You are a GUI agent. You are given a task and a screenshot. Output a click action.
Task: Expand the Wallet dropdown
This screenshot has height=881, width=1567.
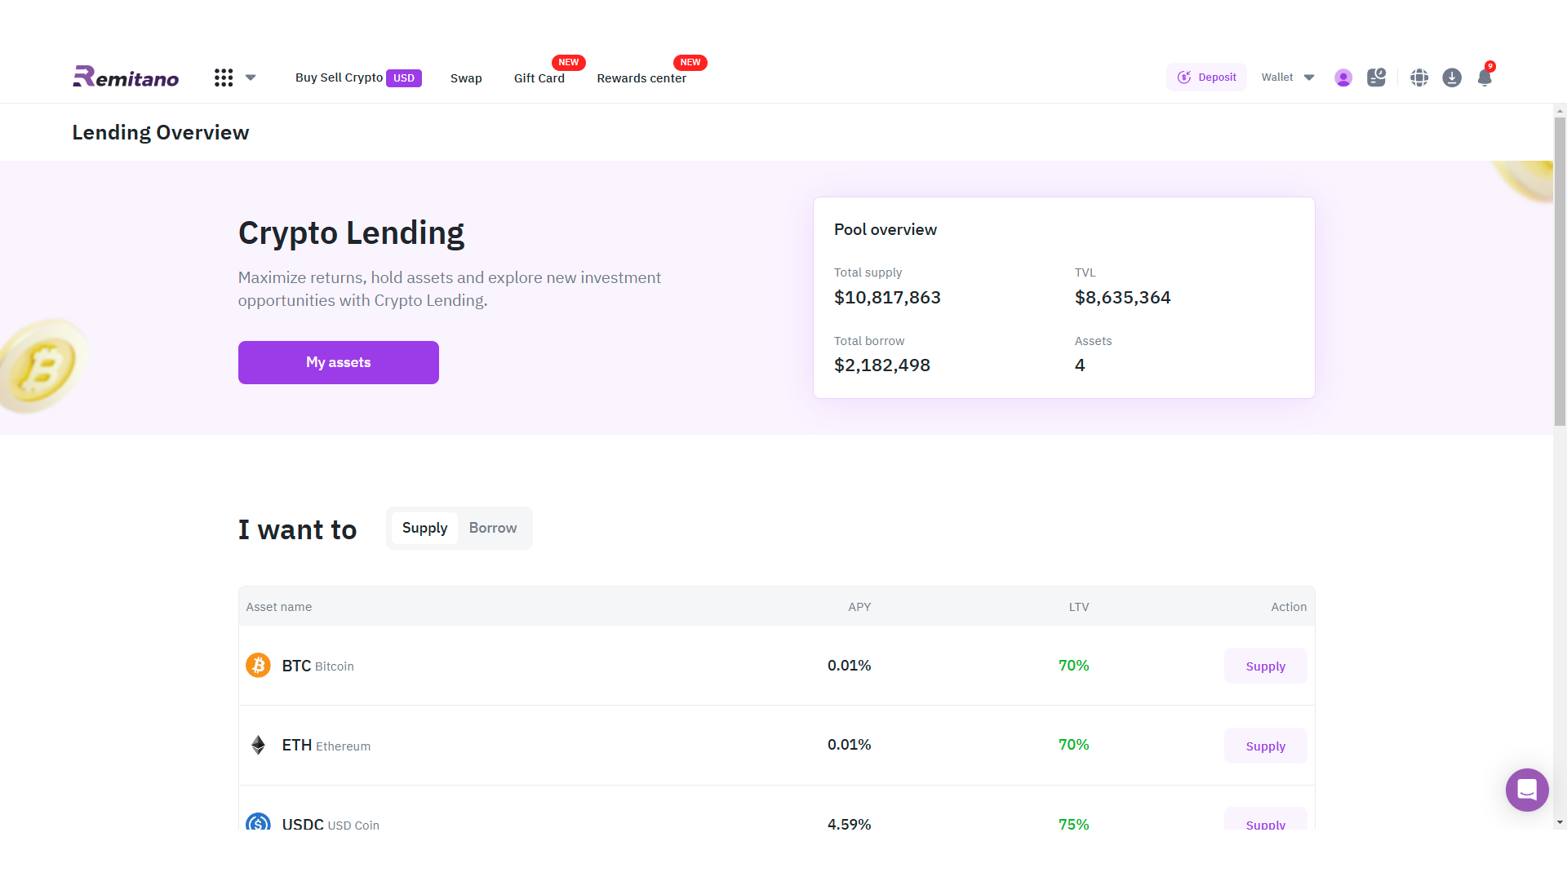tap(1287, 77)
